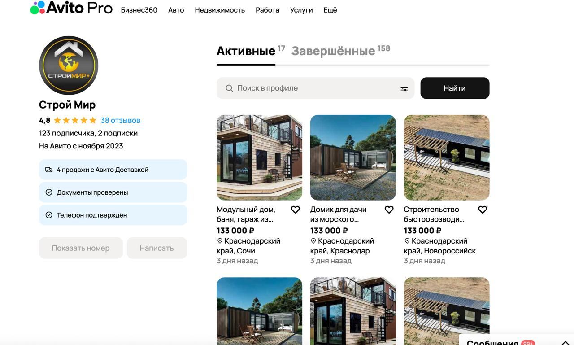Click the Документы проверены checkmark icon
Image resolution: width=574 pixels, height=345 pixels.
(x=49, y=192)
